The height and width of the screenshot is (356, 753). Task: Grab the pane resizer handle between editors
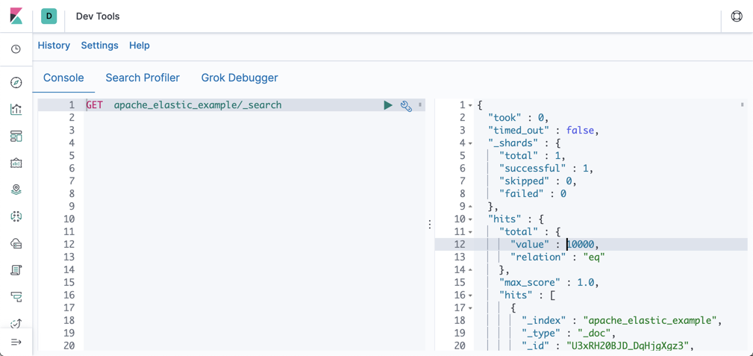430,225
